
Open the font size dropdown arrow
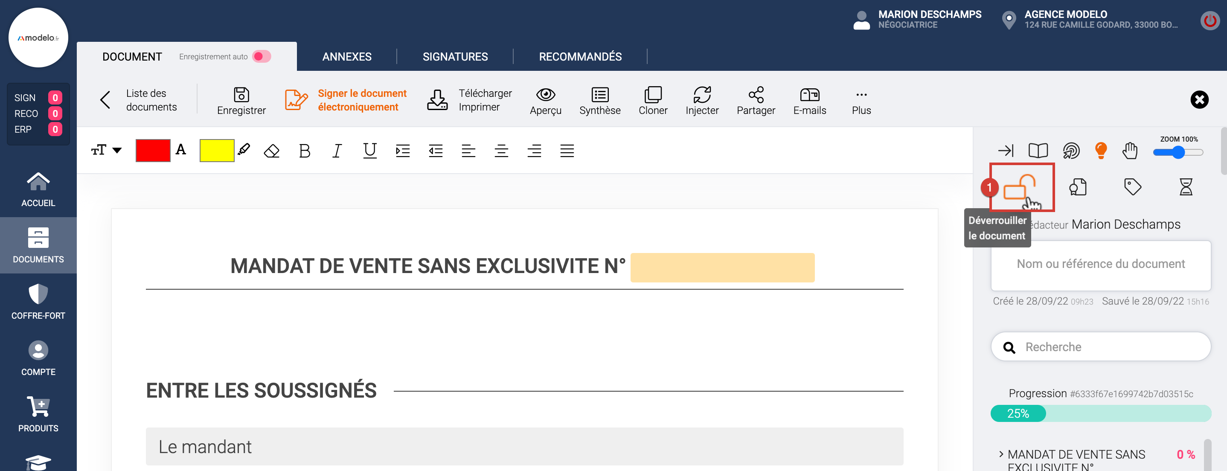pos(117,151)
